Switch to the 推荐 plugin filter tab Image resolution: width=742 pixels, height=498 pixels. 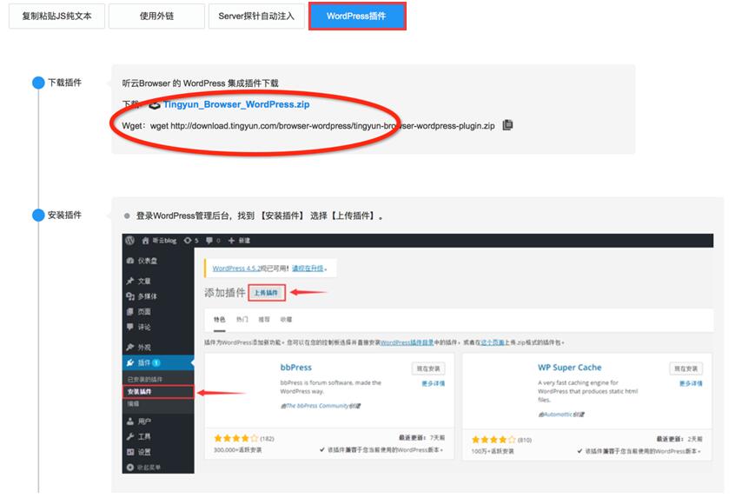(x=264, y=320)
